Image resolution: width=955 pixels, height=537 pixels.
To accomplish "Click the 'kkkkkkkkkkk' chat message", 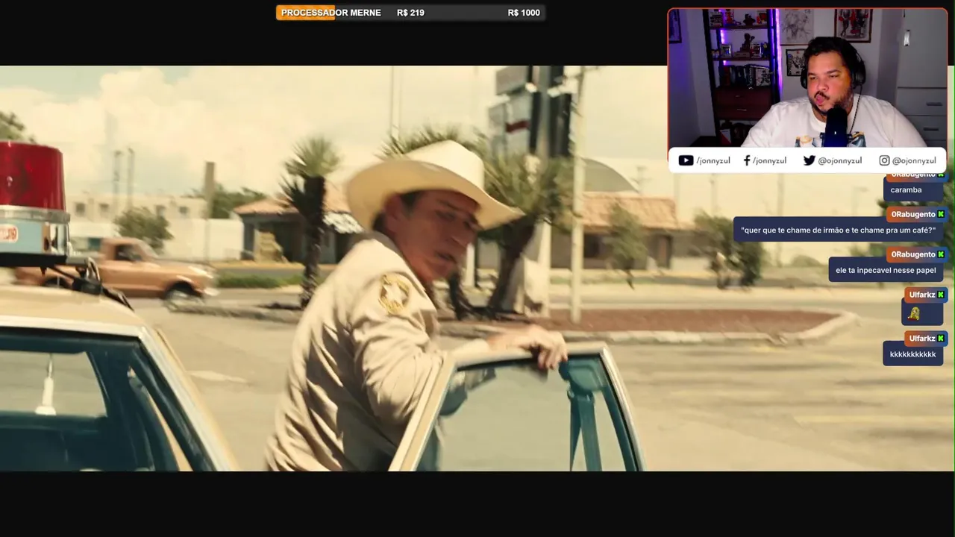I will pyautogui.click(x=912, y=354).
